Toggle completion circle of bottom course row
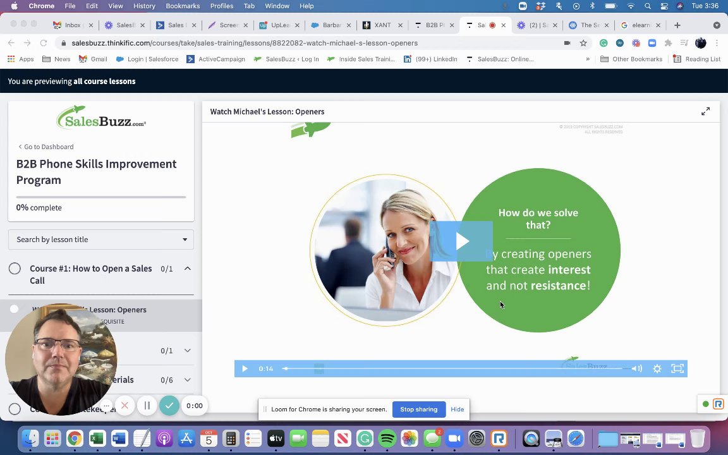 tap(15, 409)
